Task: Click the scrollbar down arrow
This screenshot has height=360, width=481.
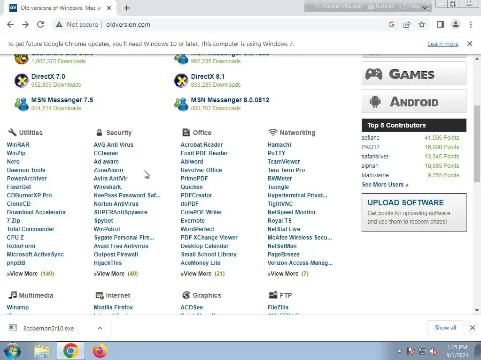Action: click(x=477, y=310)
